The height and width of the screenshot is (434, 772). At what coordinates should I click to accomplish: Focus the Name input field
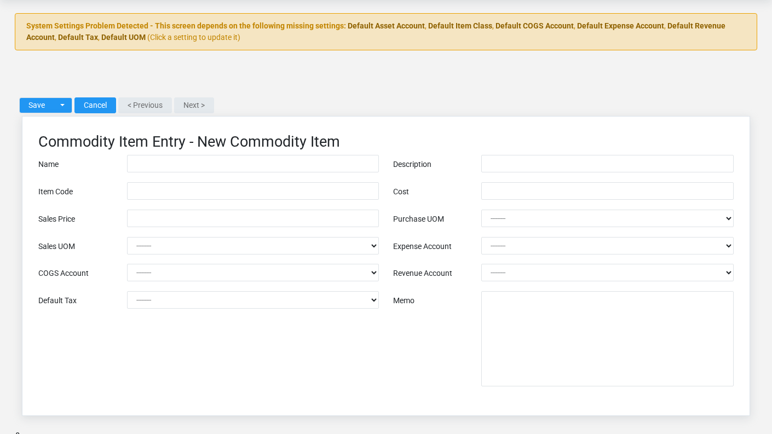[x=253, y=164]
